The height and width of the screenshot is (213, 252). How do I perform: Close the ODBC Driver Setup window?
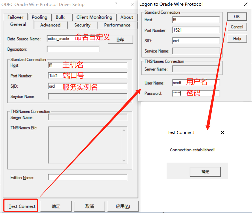(x=132, y=5)
